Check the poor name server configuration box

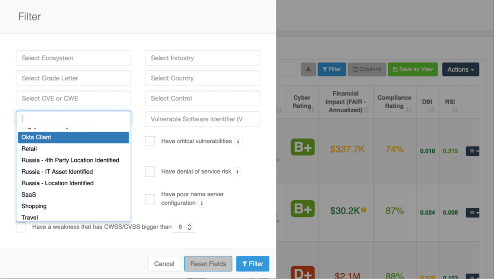(x=150, y=199)
